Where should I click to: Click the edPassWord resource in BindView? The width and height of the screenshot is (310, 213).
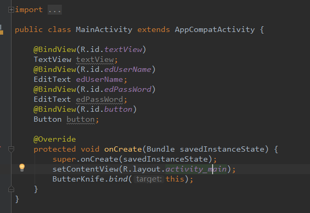[128, 89]
